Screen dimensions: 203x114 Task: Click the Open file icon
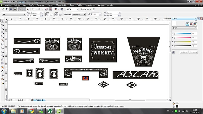7,9
